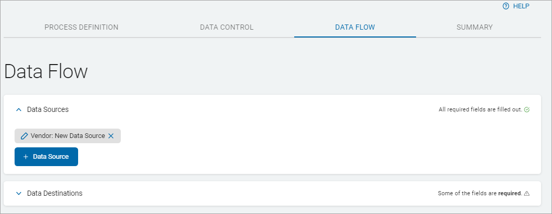Click the 'All required fields are filled out' text
Screen dimensions: 552x214
480,110
